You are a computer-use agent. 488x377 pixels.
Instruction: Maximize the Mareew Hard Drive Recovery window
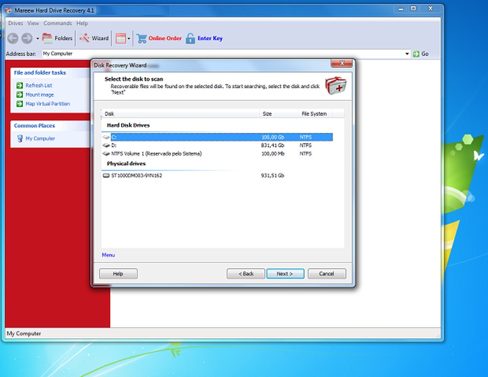pyautogui.click(x=413, y=8)
